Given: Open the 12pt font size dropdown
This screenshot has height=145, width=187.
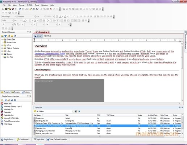Looking at the screenshot, I should click(45, 17).
